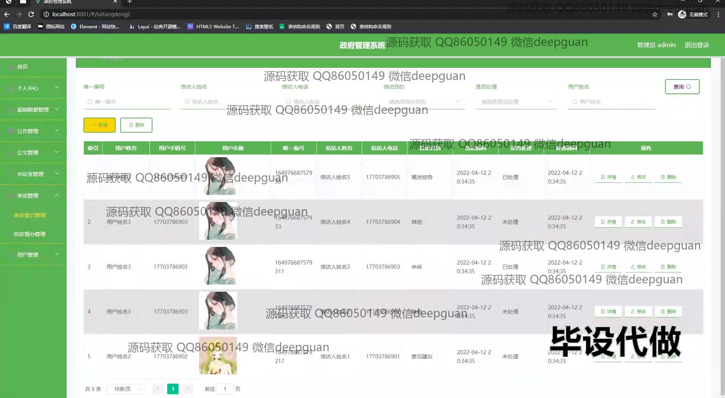Open a new browser tab with plus

coord(130,2)
